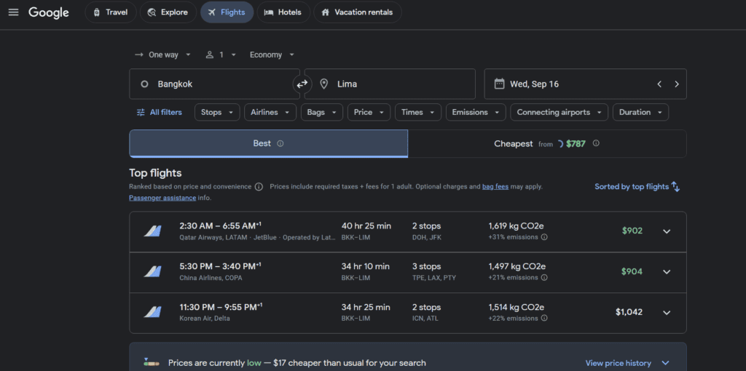Go to the next date arrow
The height and width of the screenshot is (371, 746).
tap(677, 84)
